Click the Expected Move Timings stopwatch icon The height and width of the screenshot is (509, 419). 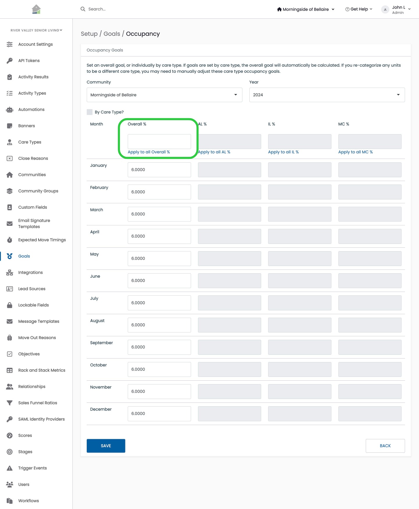tap(10, 240)
